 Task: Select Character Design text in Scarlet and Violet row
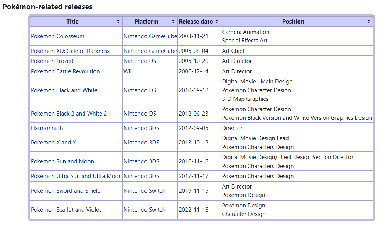[x=244, y=214]
